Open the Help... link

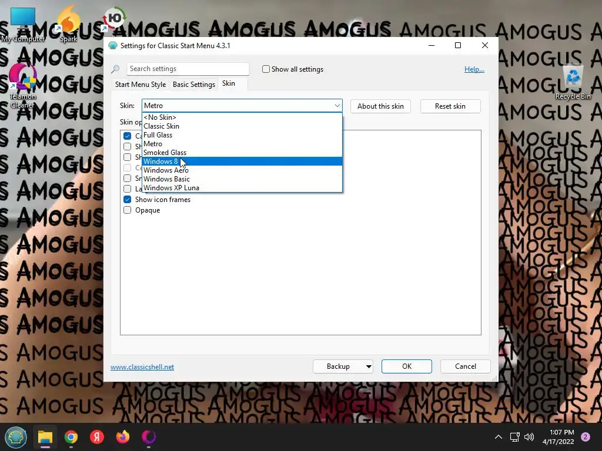coord(474,69)
